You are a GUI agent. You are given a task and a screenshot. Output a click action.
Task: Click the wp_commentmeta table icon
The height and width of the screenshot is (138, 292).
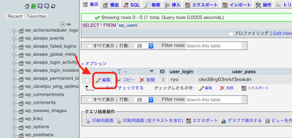21,95
